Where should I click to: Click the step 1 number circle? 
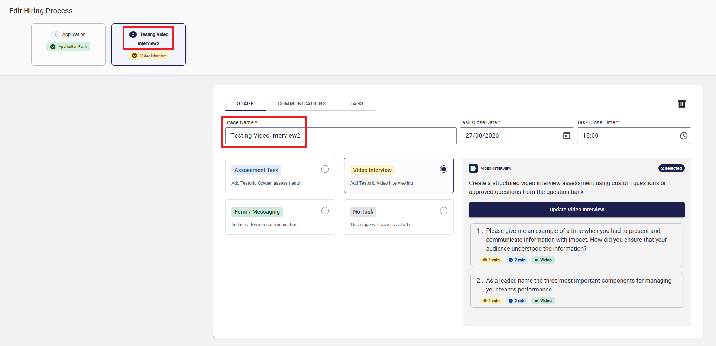[x=55, y=34]
